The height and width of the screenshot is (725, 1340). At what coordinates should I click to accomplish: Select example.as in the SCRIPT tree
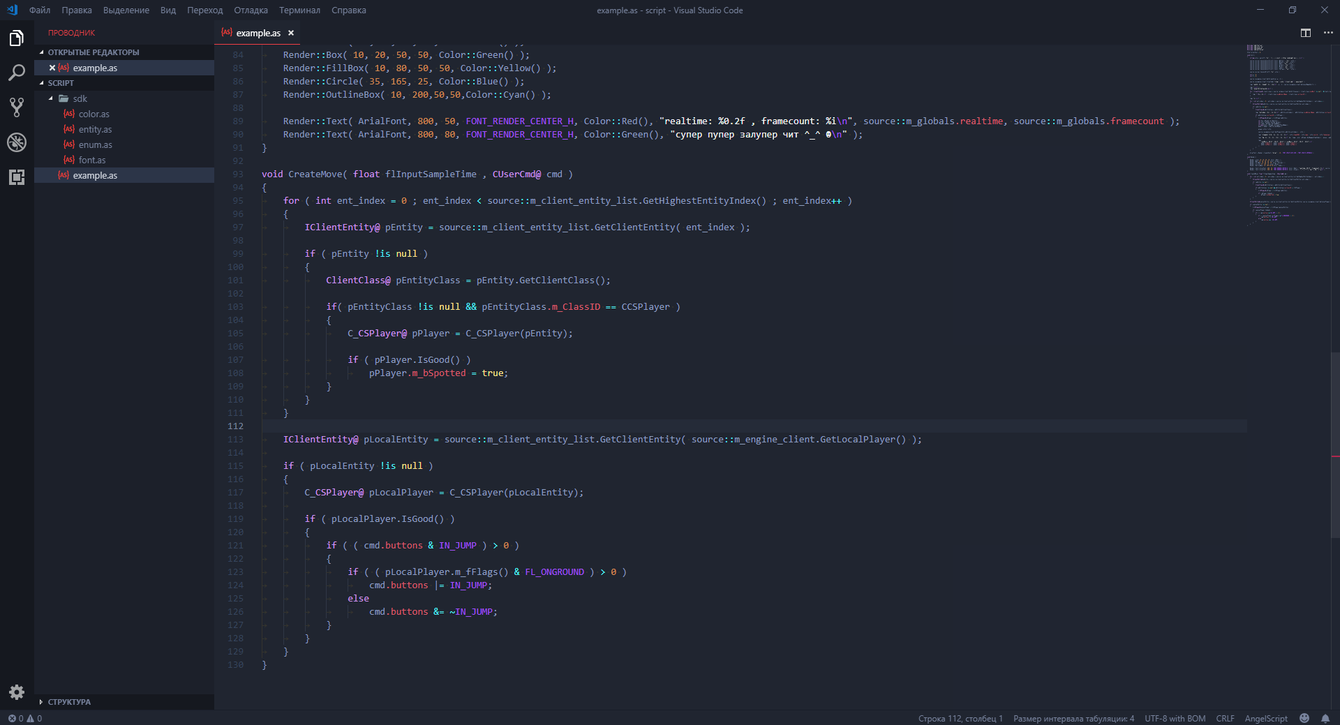[124, 175]
